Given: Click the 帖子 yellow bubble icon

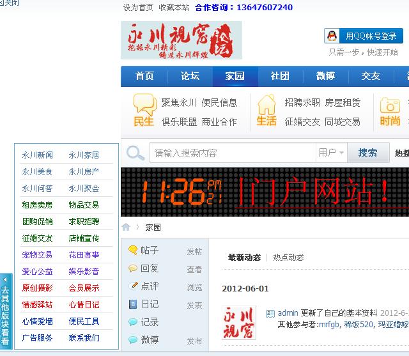Looking at the screenshot, I should click(133, 250).
